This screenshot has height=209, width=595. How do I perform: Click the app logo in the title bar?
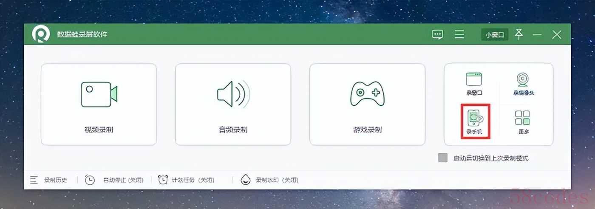(41, 35)
